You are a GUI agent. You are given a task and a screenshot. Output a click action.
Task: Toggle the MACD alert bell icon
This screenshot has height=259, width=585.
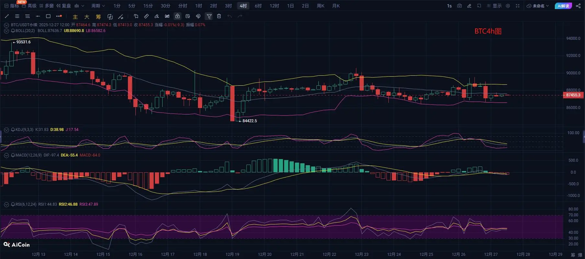click(13, 155)
